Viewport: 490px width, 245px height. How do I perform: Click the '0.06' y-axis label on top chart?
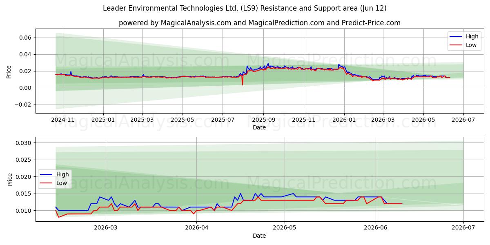pos(26,38)
